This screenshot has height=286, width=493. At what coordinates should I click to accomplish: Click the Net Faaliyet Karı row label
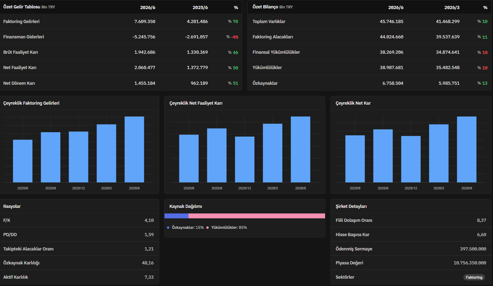pyautogui.click(x=20, y=67)
